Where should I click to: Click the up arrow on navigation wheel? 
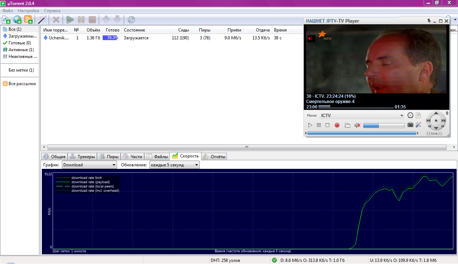(436, 114)
